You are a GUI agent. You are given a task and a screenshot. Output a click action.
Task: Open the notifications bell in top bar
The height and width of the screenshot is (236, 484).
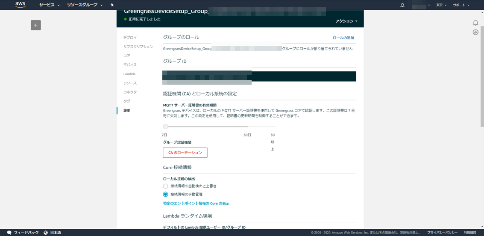402,5
